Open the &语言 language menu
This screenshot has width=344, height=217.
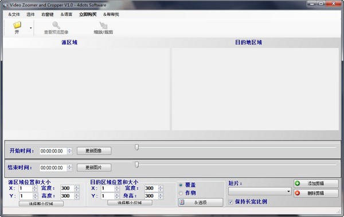click(67, 14)
